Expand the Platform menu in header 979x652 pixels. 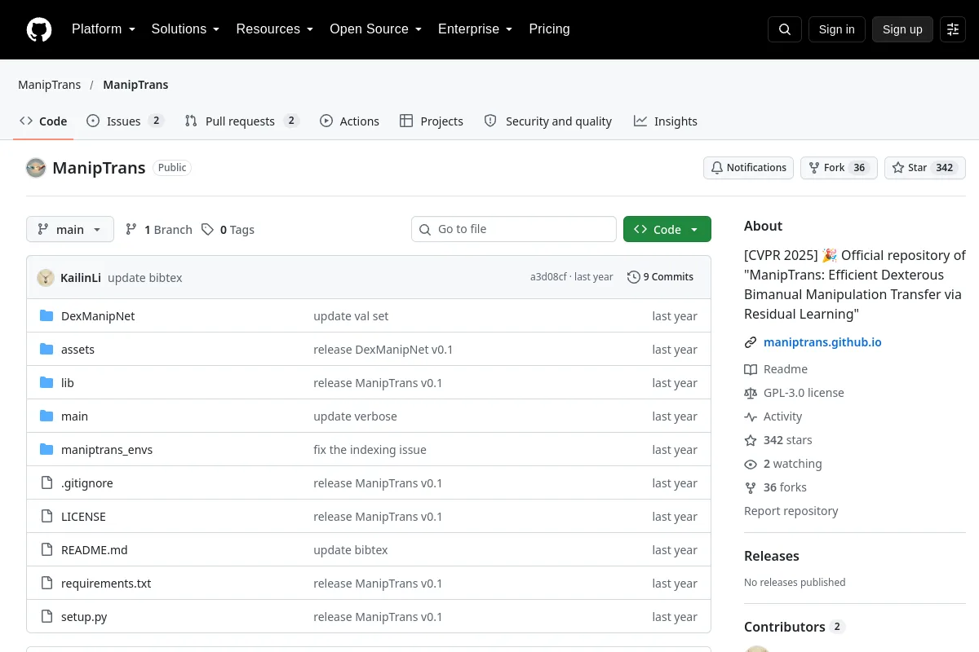tap(103, 29)
